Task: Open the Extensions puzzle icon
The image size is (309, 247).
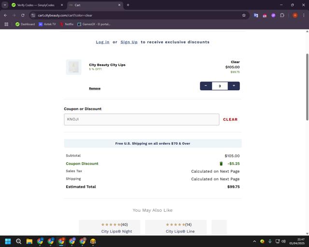Action: click(282, 15)
